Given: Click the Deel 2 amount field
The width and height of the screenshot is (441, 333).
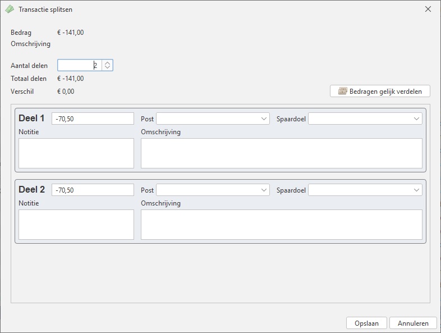Looking at the screenshot, I should pos(93,190).
